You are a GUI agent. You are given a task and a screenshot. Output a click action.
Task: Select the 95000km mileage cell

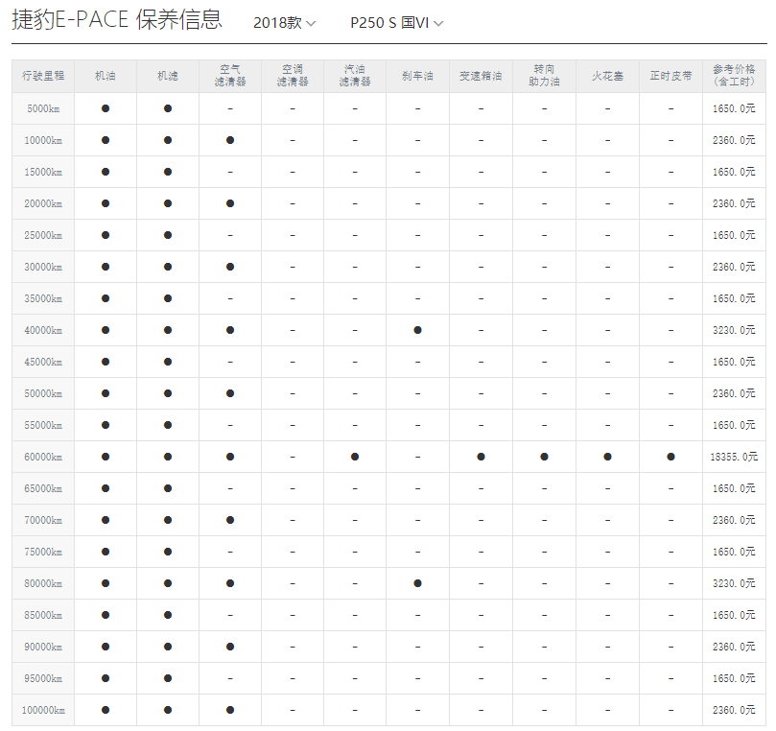coord(43,678)
